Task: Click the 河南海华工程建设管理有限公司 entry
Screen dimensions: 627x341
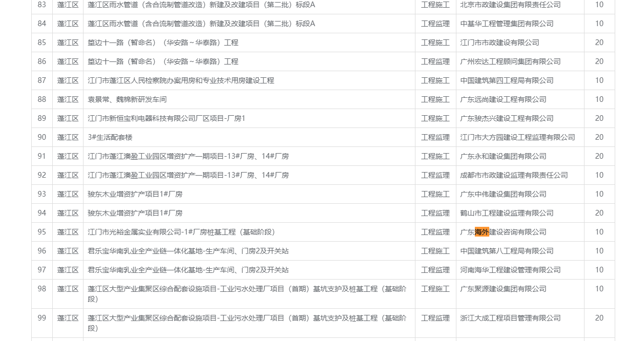Action: (x=510, y=270)
